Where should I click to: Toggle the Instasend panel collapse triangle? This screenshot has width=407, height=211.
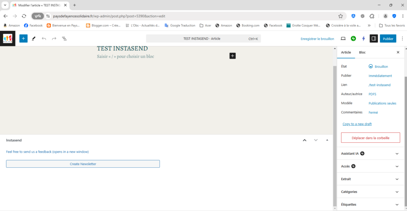pos(327,140)
